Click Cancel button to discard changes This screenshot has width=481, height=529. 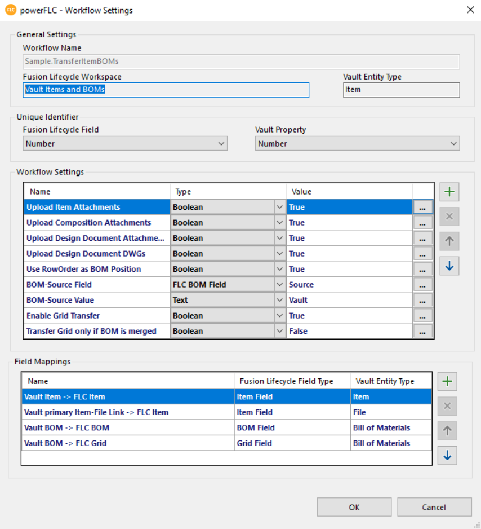[x=434, y=507]
